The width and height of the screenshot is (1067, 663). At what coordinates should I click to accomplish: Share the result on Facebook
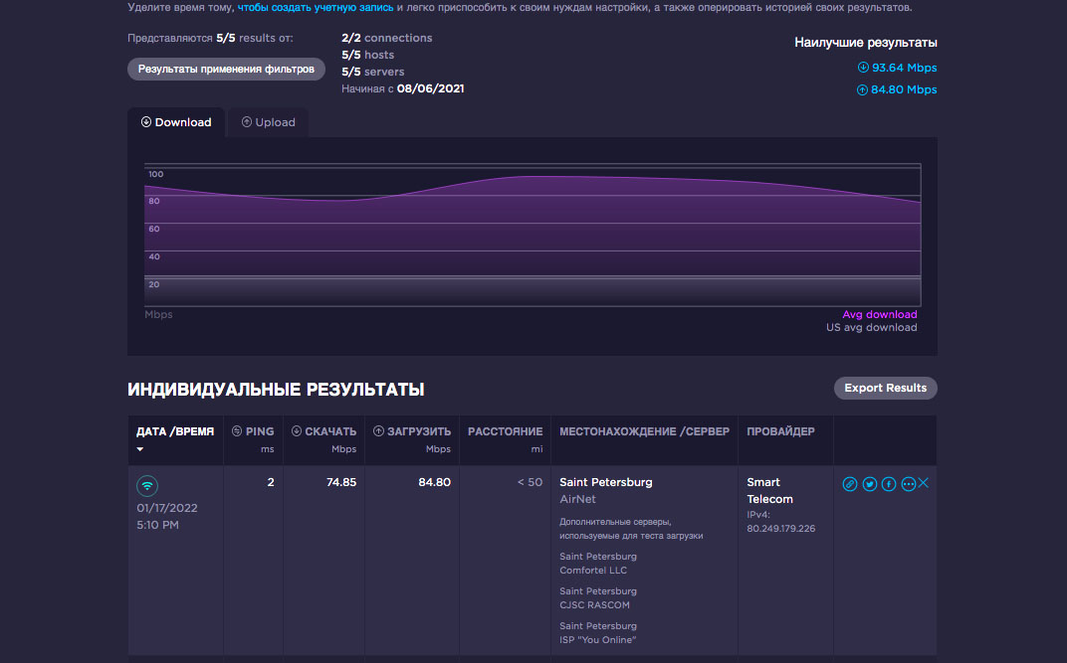coord(889,484)
